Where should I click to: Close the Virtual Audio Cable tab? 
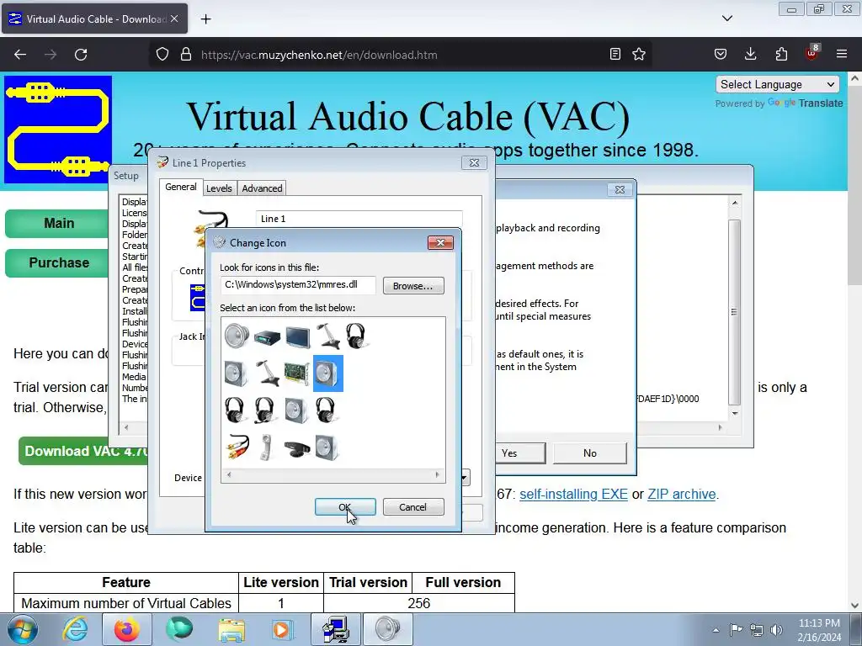tap(174, 19)
